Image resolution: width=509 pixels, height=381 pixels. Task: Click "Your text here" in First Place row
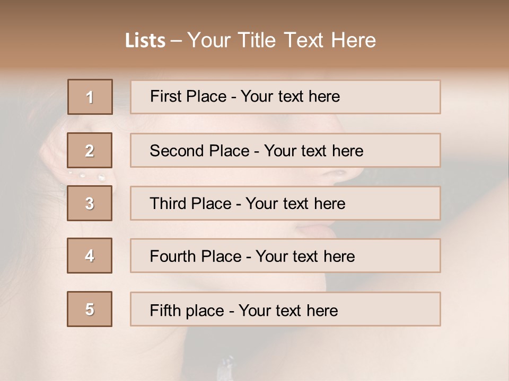tap(290, 96)
